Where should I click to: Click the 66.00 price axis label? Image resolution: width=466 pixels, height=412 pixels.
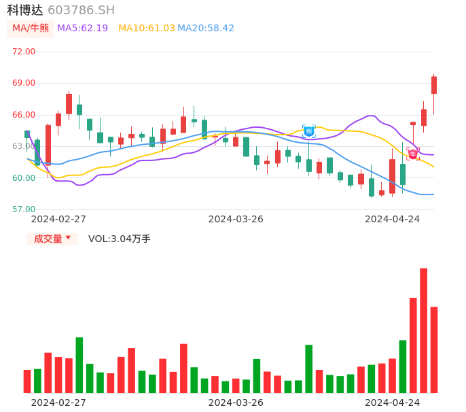tap(24, 115)
